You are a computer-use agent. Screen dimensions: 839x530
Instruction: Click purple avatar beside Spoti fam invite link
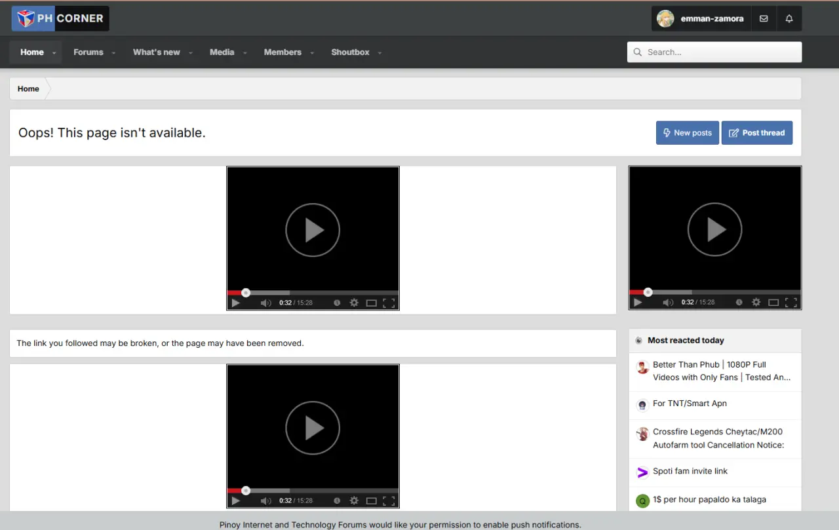coord(642,472)
